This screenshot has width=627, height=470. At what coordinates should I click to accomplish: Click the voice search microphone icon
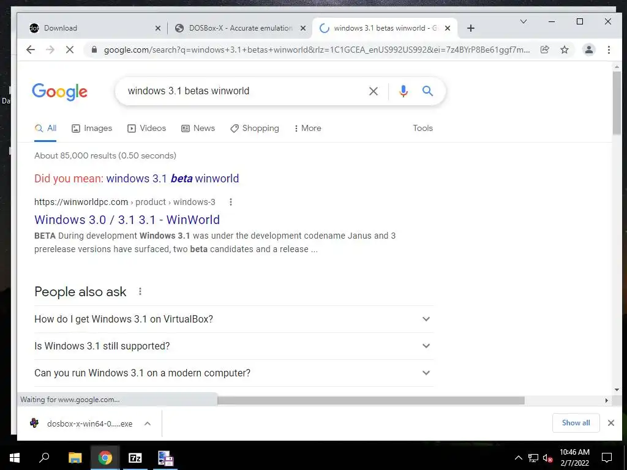(x=403, y=91)
